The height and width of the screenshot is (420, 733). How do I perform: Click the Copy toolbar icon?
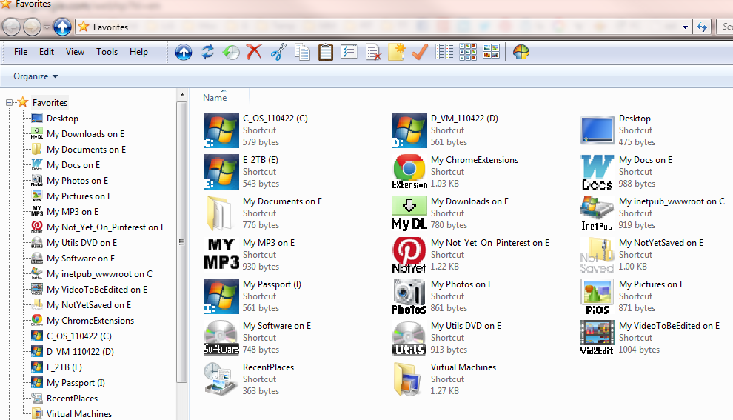[302, 52]
